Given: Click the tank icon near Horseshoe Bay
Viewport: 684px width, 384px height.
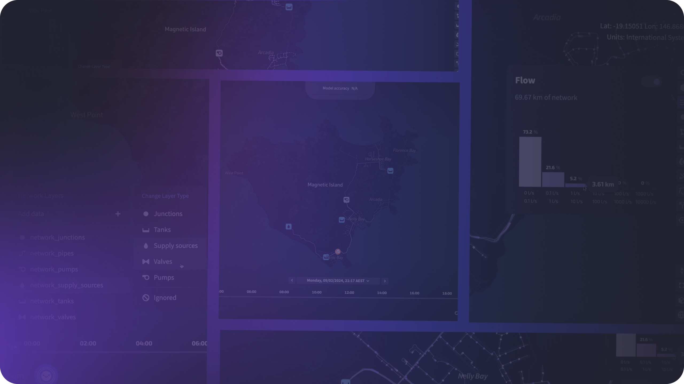Looking at the screenshot, I should pos(390,171).
